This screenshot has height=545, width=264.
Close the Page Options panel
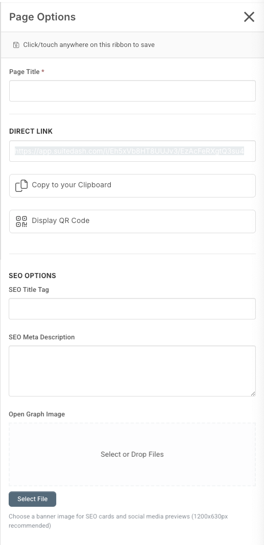tap(249, 17)
